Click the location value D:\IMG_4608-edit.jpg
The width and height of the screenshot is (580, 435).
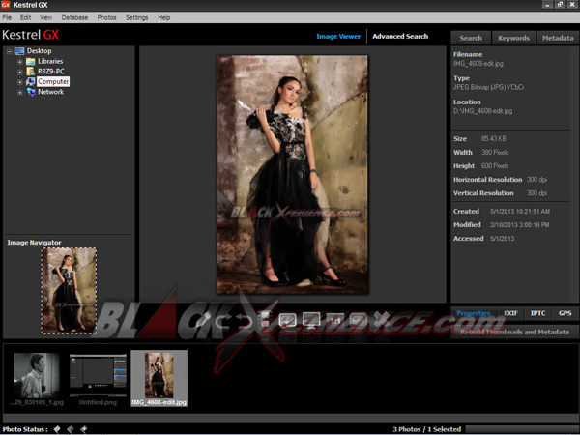483,111
